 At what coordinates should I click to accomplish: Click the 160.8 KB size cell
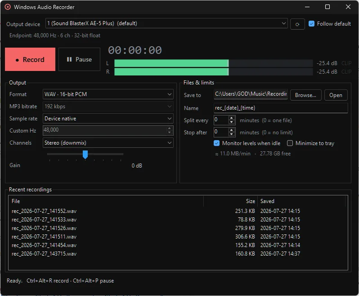tap(245, 254)
